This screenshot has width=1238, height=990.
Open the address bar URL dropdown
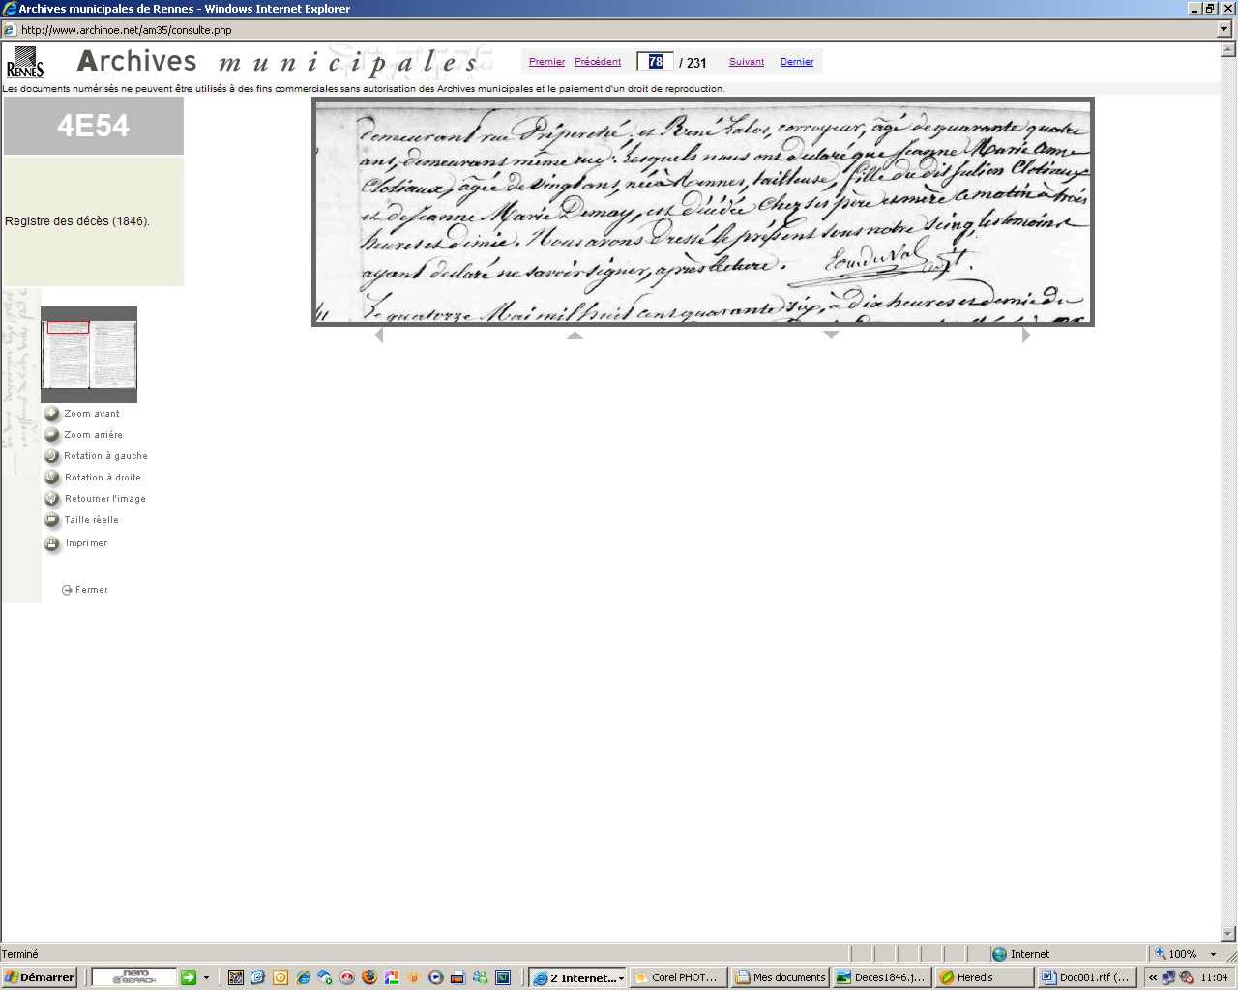coord(1224,30)
